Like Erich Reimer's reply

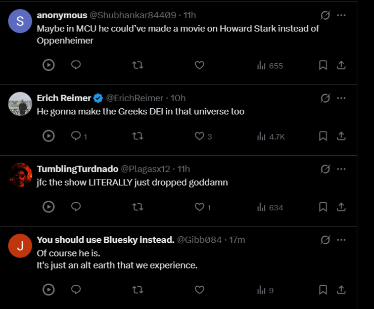pyautogui.click(x=200, y=136)
